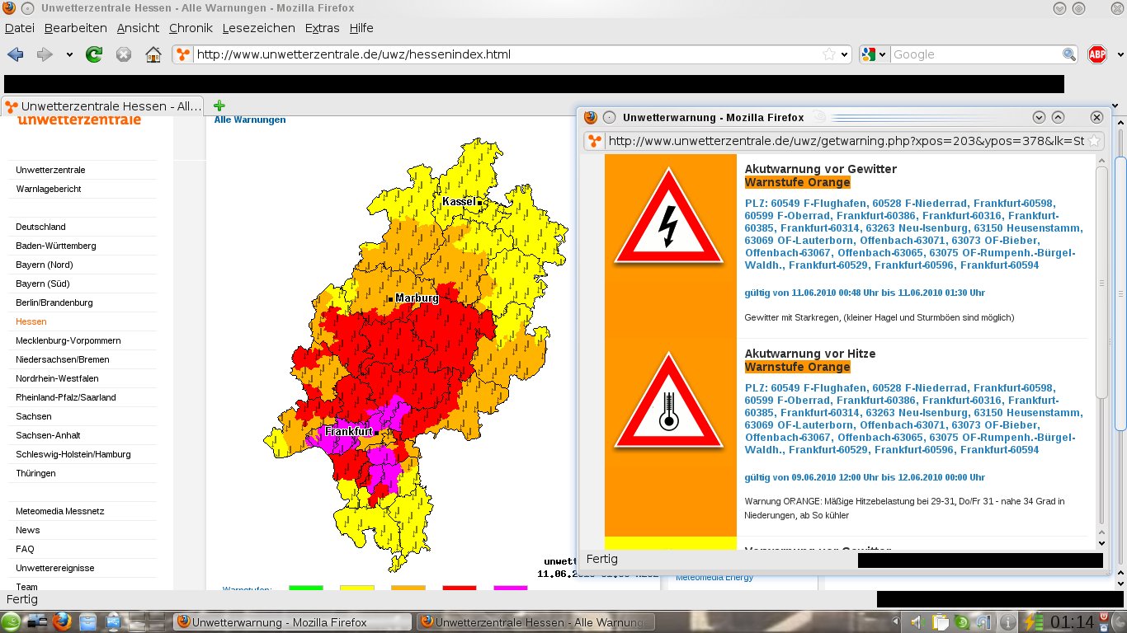This screenshot has width=1127, height=633.
Task: Switch to Unwetterwarnung taskbar entry
Action: pyautogui.click(x=292, y=622)
